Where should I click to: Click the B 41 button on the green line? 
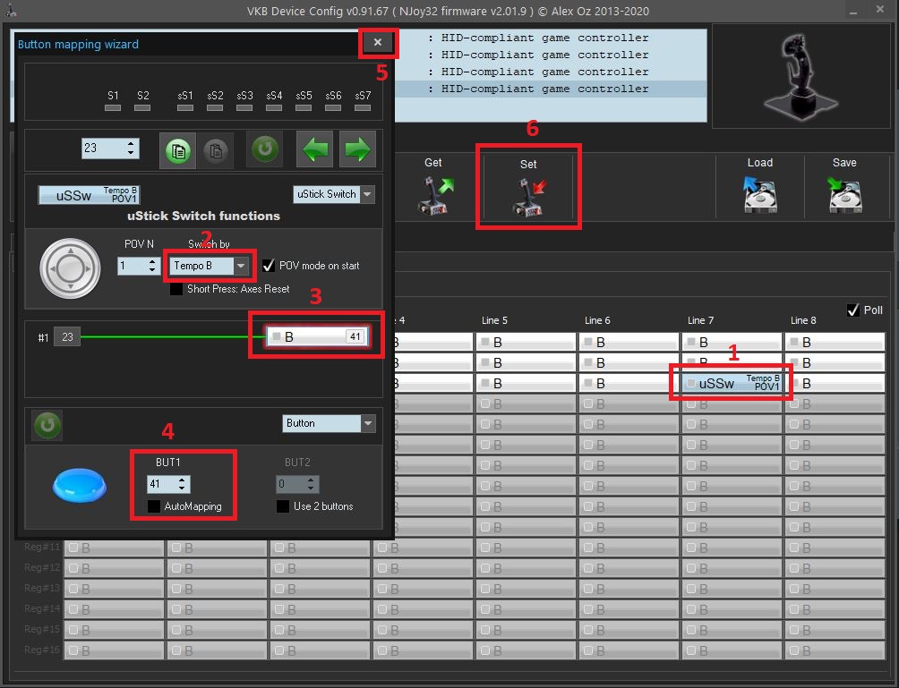(x=315, y=337)
